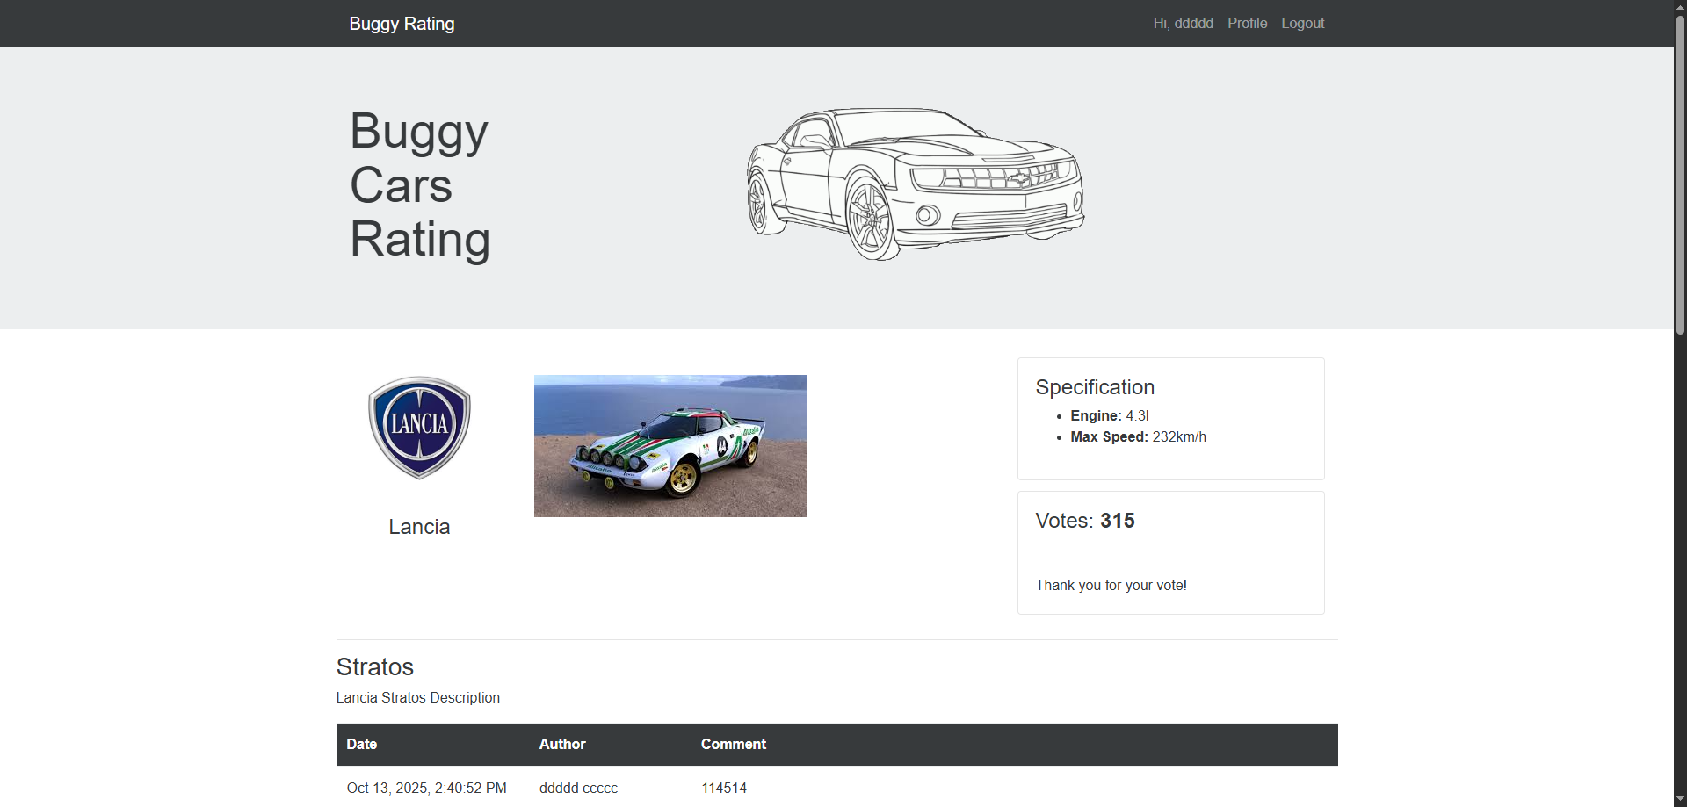Click the Author column header
Viewport: 1687px width, 807px height.
click(562, 744)
